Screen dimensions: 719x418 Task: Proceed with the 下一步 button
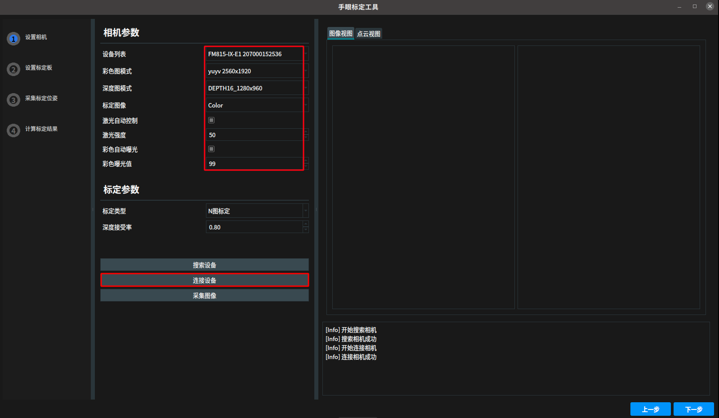pos(694,409)
